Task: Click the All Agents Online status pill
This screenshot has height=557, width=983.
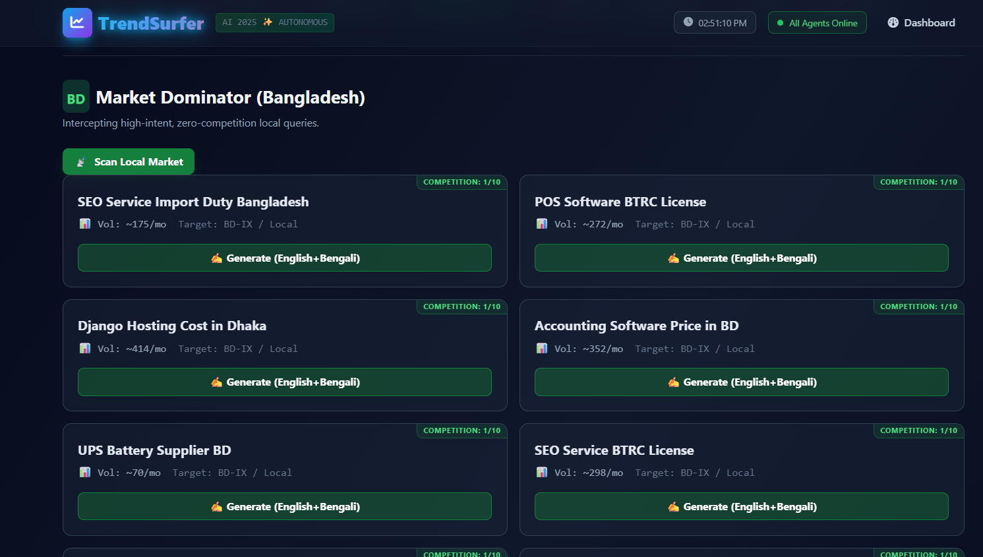Action: tap(817, 23)
